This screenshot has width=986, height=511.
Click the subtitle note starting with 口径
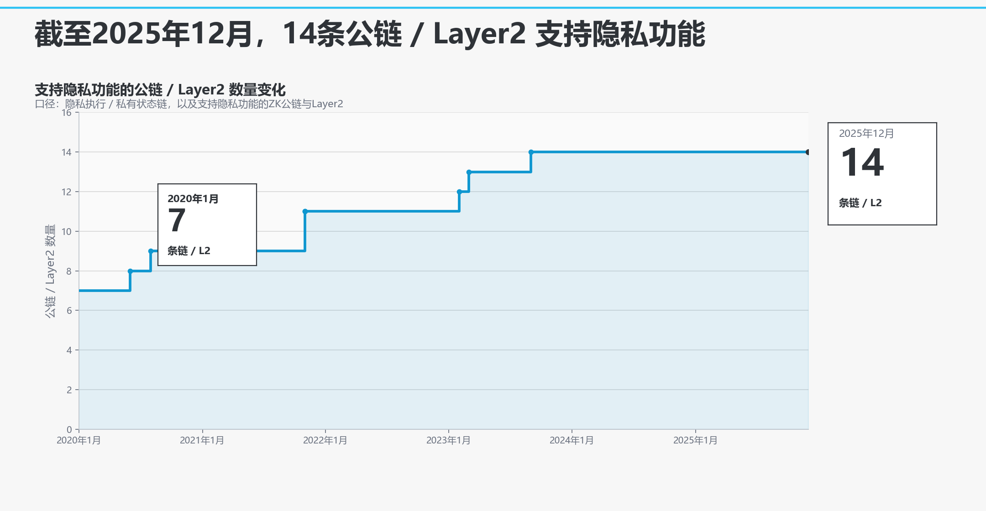tap(189, 104)
